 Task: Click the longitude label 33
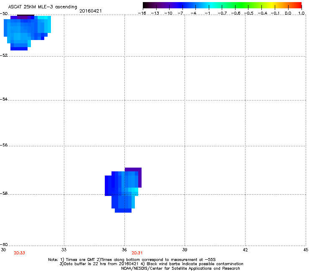pyautogui.click(x=64, y=250)
